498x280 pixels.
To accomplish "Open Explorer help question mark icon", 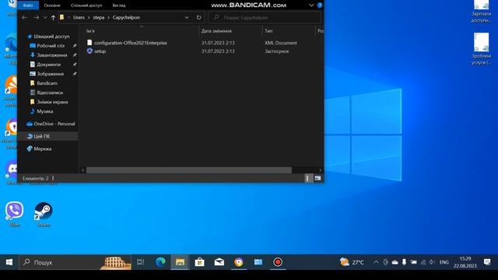I will tap(320, 5).
